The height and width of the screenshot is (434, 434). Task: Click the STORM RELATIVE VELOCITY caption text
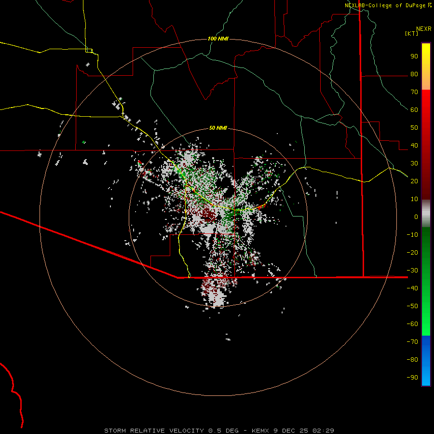(155, 431)
